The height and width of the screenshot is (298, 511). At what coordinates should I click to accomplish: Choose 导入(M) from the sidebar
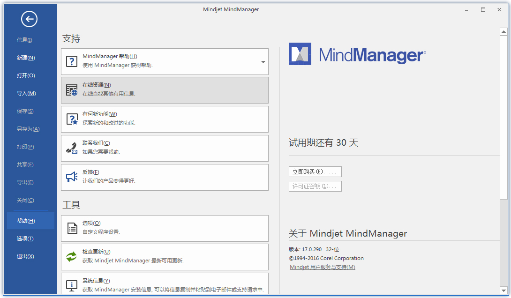tap(26, 93)
